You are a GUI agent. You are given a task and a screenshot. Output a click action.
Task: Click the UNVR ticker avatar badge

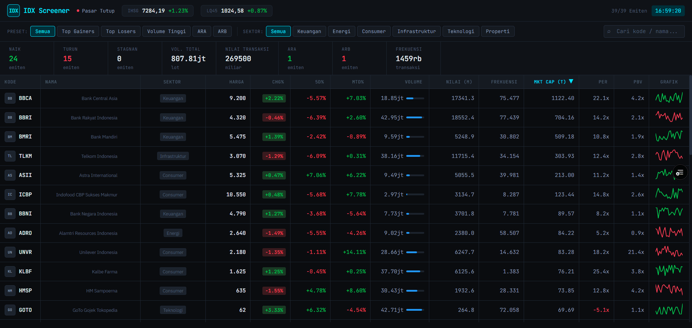10,252
